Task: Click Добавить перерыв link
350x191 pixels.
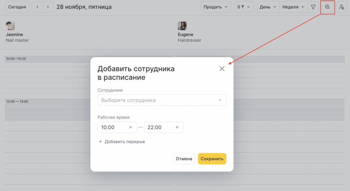Action: click(122, 141)
